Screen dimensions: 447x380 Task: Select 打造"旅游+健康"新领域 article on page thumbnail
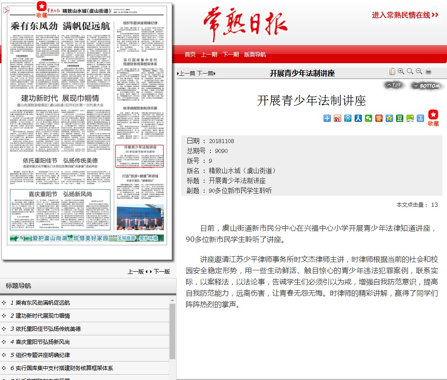point(140,186)
